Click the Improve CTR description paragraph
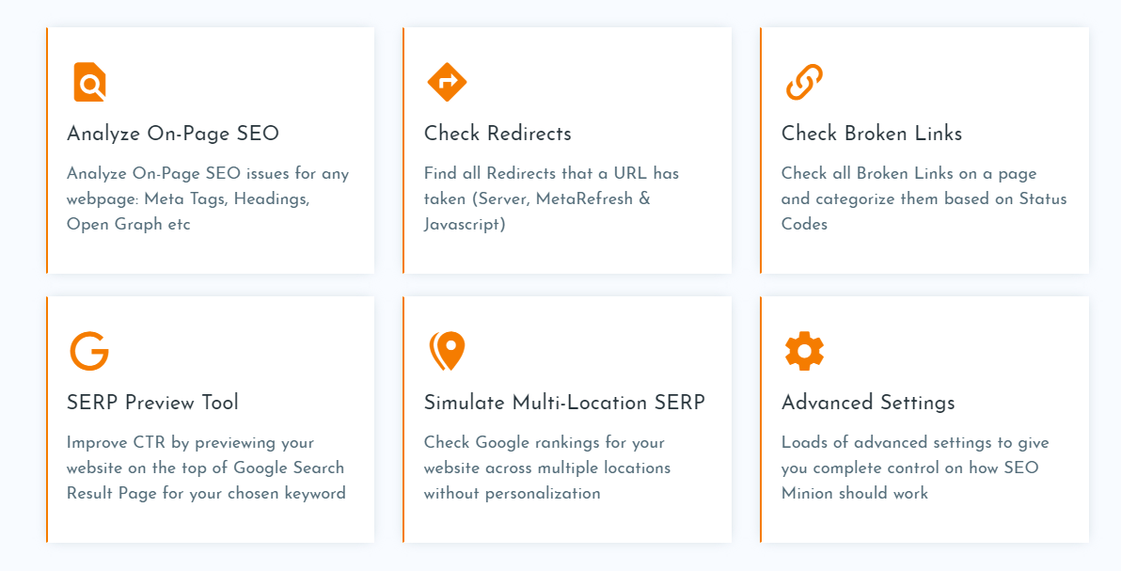The width and height of the screenshot is (1121, 571). (x=206, y=468)
